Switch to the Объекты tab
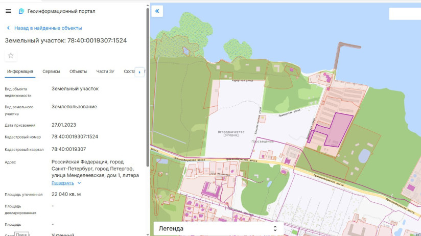The height and width of the screenshot is (236, 421). pyautogui.click(x=78, y=72)
